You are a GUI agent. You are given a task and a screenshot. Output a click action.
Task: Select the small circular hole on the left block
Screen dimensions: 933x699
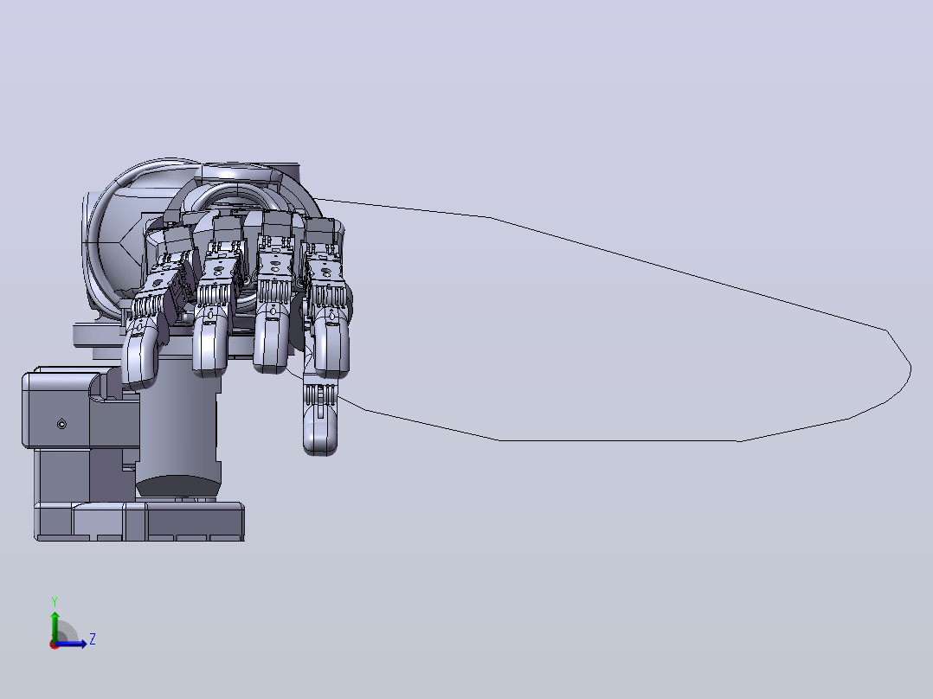coord(61,424)
